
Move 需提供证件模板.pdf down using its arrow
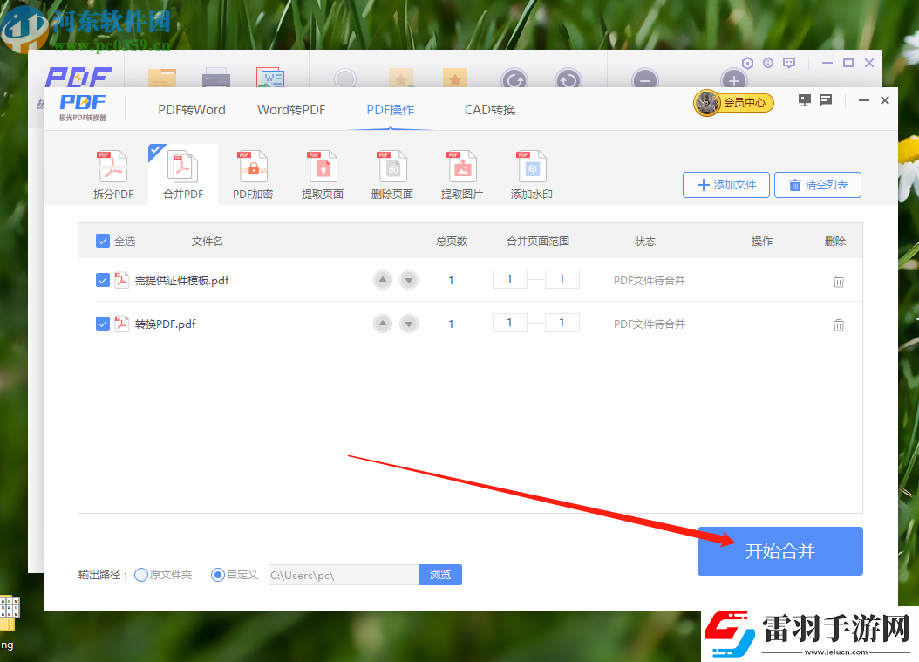pyautogui.click(x=409, y=279)
